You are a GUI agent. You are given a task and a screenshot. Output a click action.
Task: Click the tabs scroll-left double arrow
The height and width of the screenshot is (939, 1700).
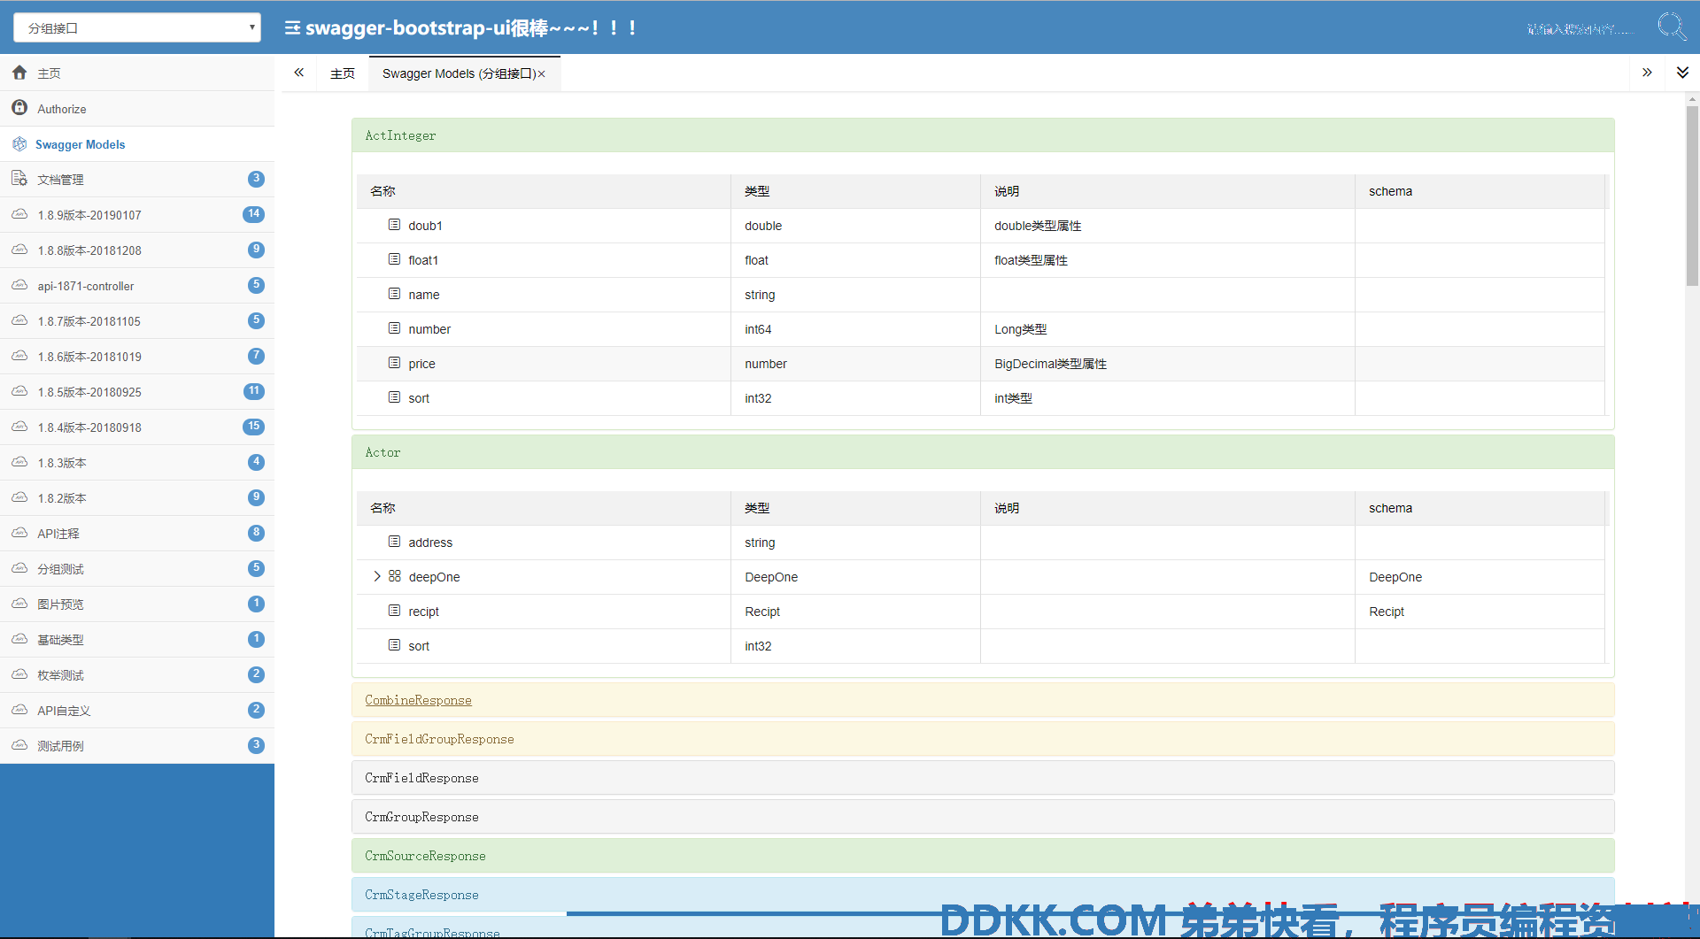[299, 73]
